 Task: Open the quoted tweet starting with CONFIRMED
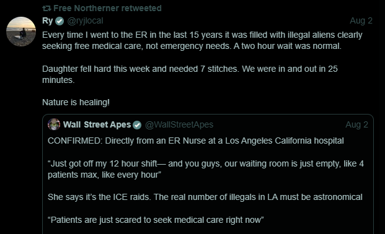coord(208,174)
